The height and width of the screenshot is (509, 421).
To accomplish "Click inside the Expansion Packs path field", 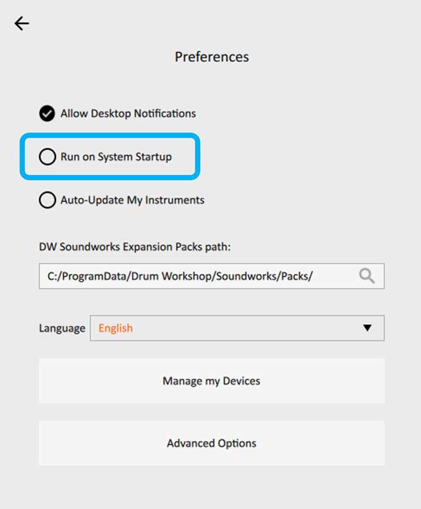I will 212,277.
